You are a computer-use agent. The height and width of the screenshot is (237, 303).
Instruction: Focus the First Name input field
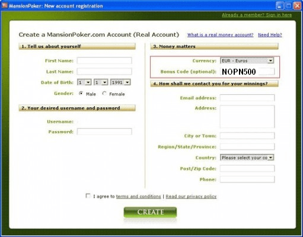104,60
